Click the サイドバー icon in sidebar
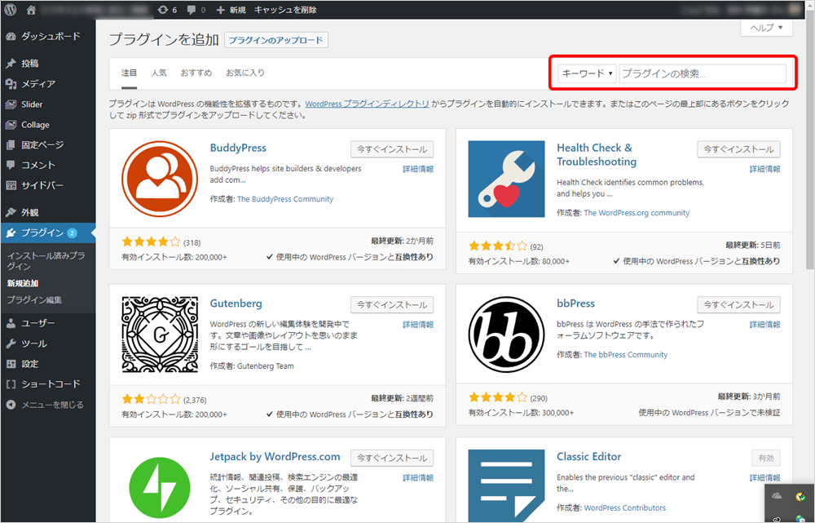 (11, 185)
